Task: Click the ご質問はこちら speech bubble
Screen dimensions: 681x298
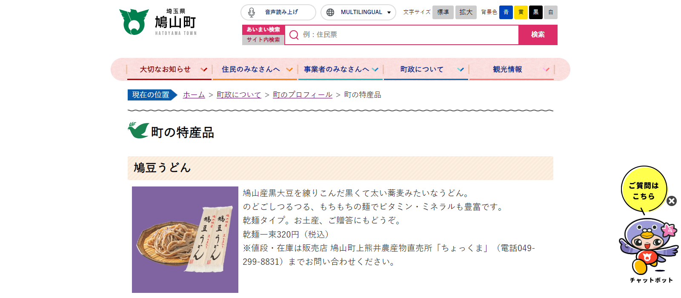Action: pos(644,190)
